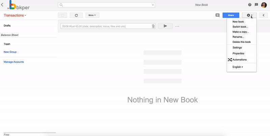
Task: Click the New Group link
Action: coord(10,52)
